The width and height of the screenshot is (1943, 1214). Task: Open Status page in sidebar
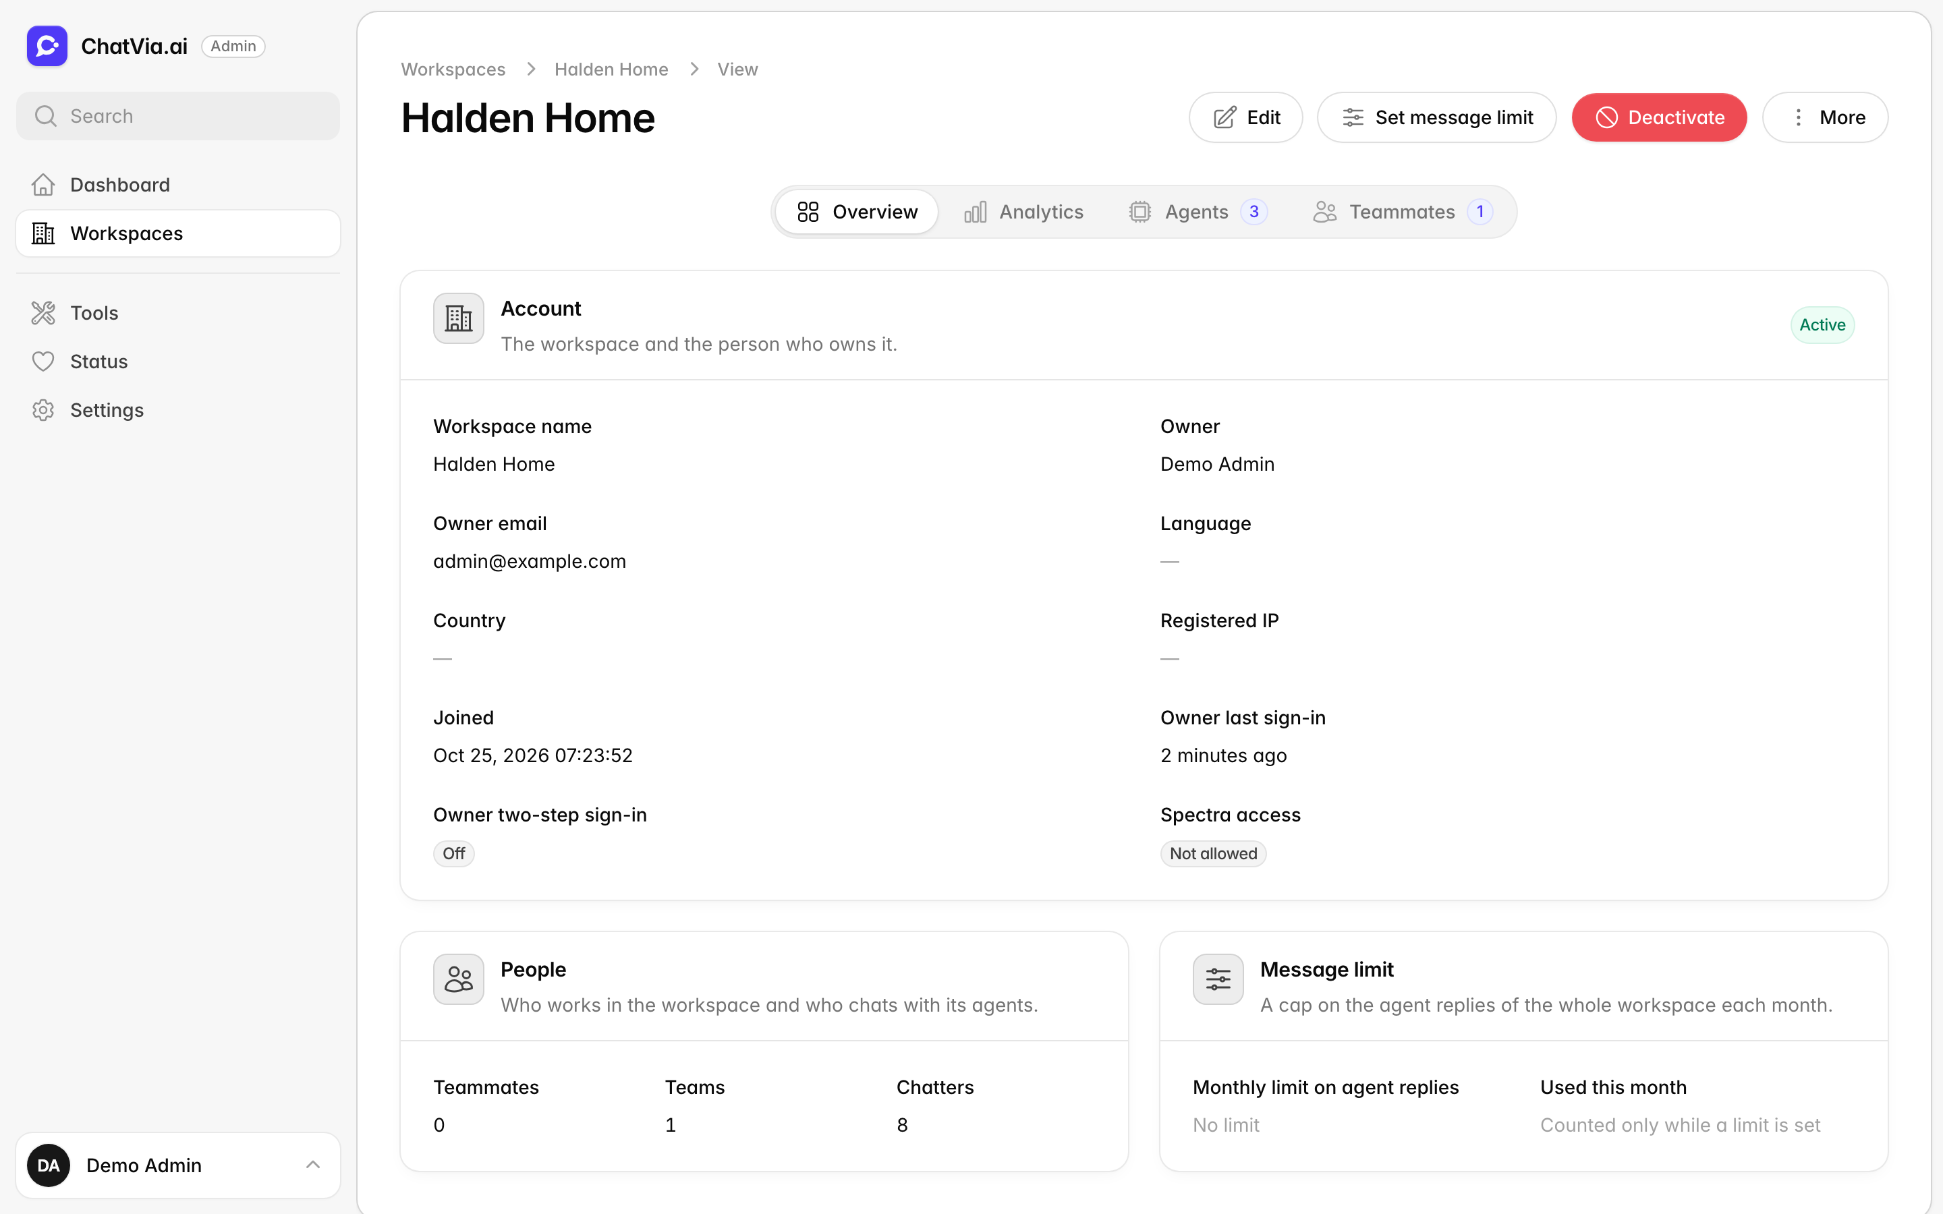point(178,362)
